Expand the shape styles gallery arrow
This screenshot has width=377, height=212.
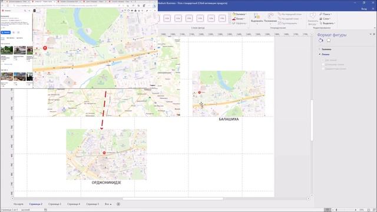230,23
